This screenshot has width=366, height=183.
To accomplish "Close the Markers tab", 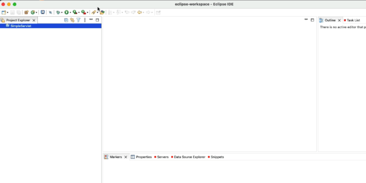I will click(x=125, y=157).
